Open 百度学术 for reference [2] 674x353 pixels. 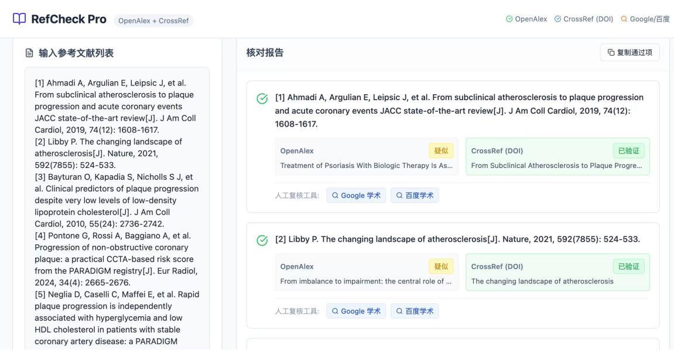(x=415, y=311)
